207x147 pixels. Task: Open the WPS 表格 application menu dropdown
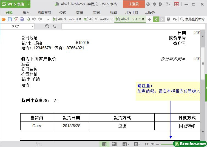tap(28, 4)
